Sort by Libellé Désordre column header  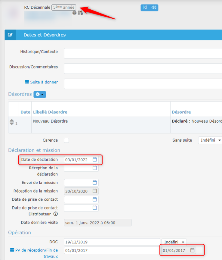(50, 112)
